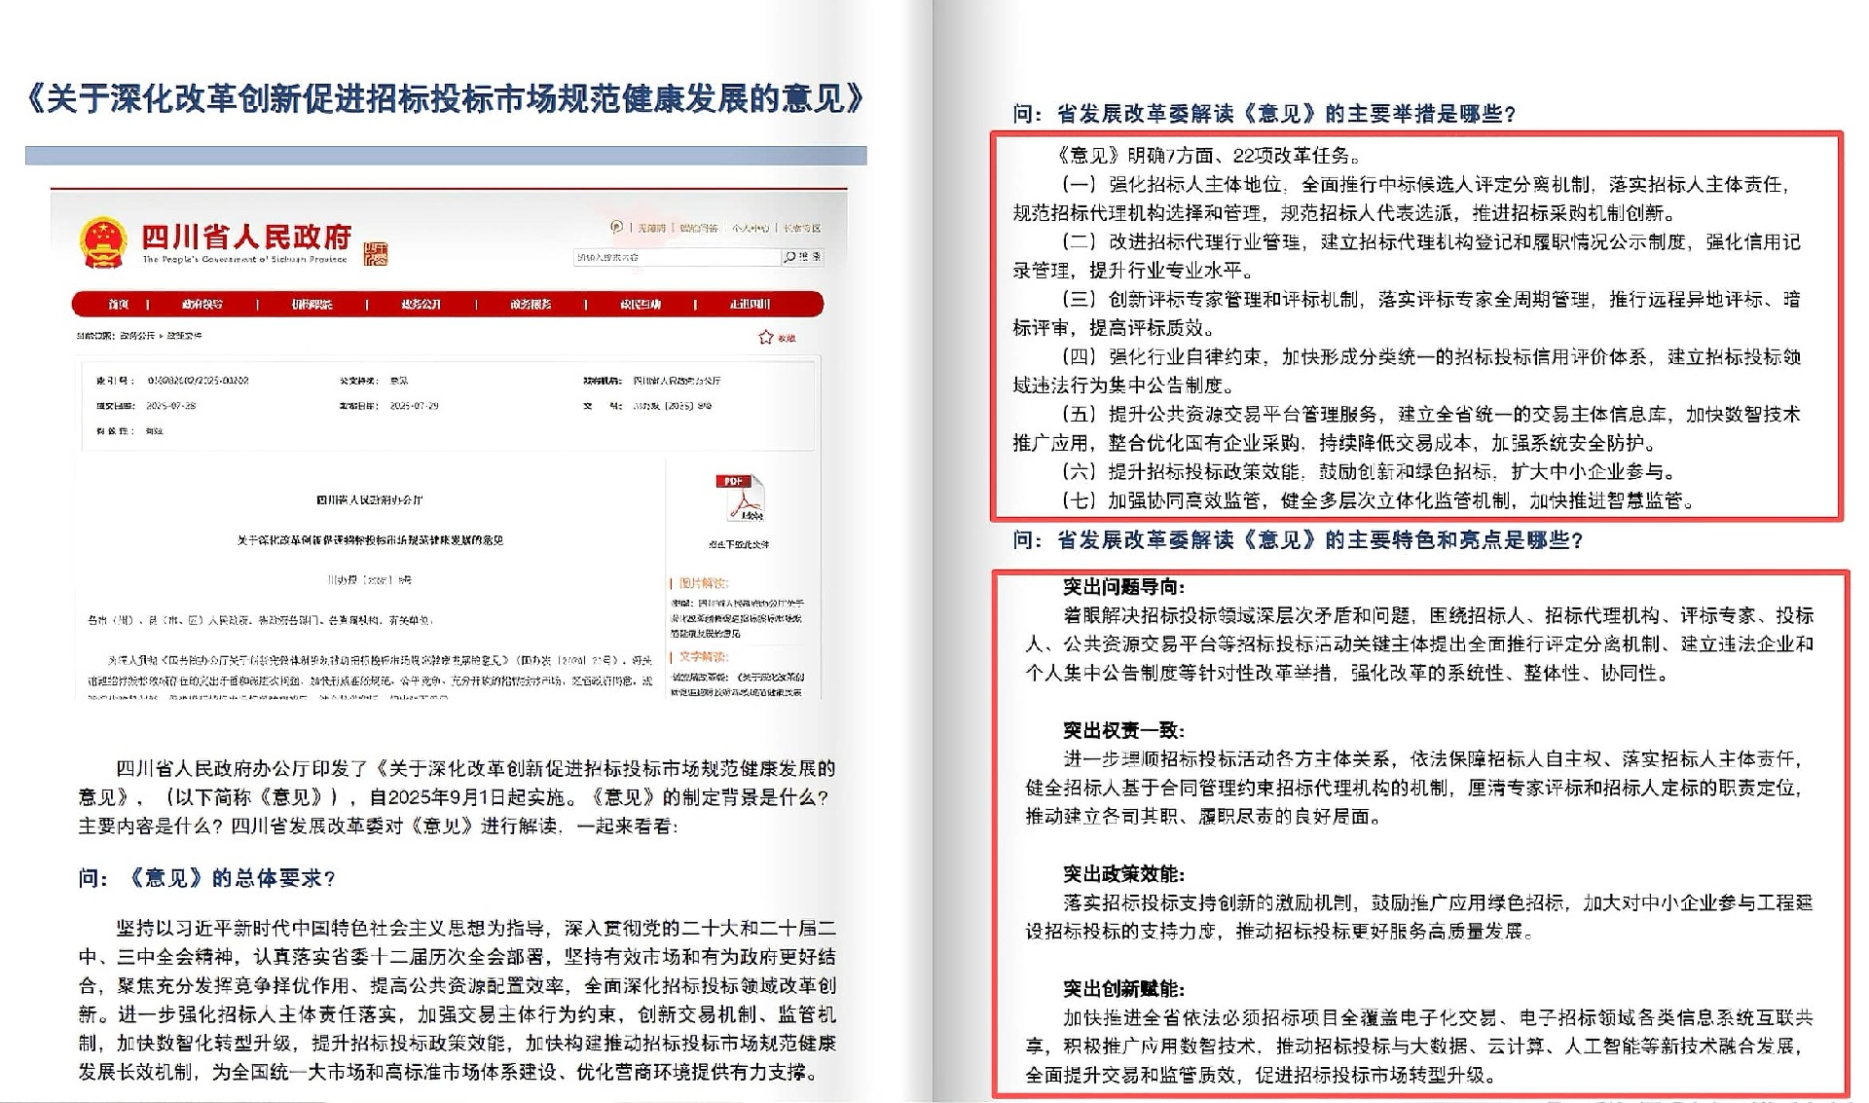Screen dimensions: 1869x1103
Task: Select the 政务公开 navigation item
Action: pos(421,305)
